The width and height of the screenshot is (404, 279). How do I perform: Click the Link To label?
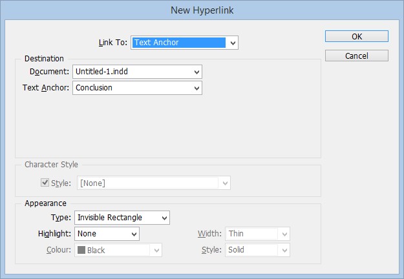(113, 43)
